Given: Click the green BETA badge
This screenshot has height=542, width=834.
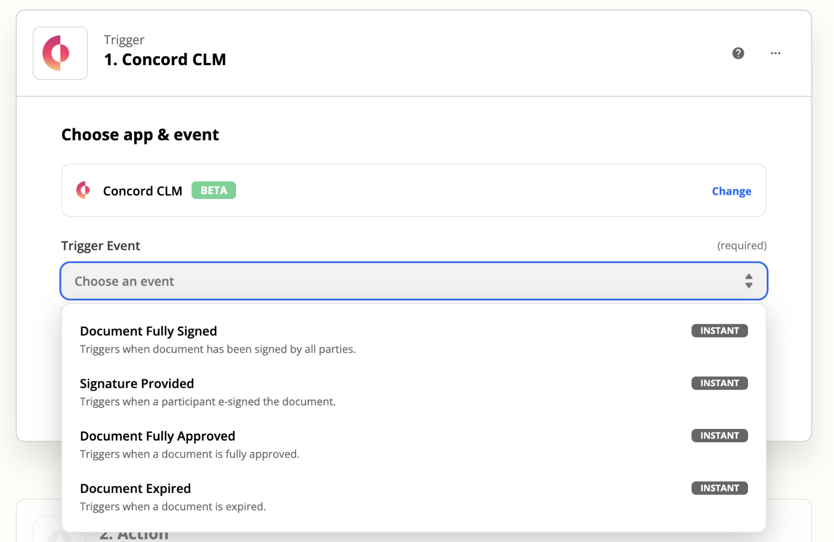Looking at the screenshot, I should click(x=214, y=190).
